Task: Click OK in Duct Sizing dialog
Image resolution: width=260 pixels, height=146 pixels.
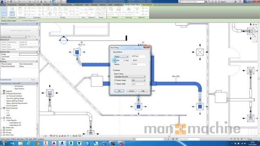Action: coord(119,91)
